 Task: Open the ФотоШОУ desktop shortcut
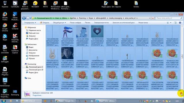pos(35,4)
